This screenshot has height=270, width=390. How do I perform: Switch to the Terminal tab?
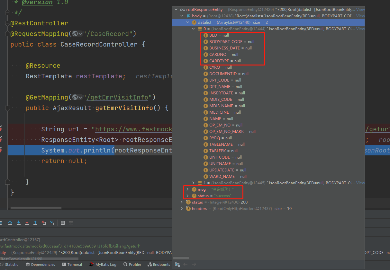[x=72, y=264]
